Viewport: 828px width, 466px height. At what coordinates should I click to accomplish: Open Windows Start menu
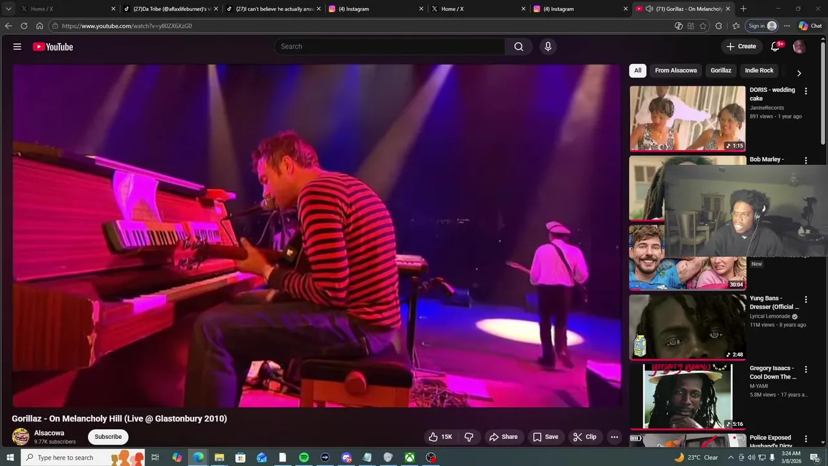coord(10,458)
